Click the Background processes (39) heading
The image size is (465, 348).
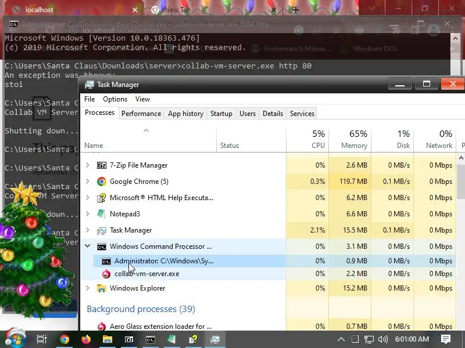[141, 309]
